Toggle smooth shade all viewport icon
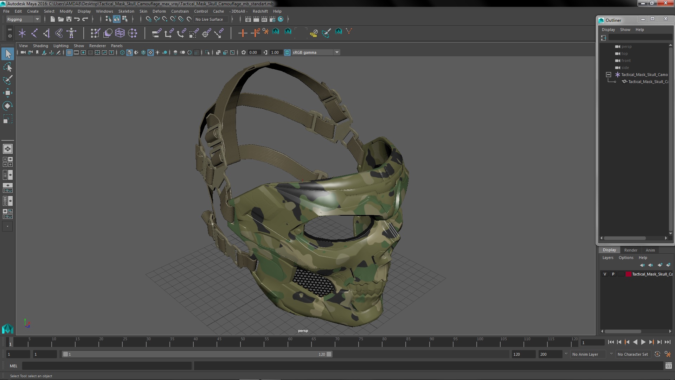The image size is (675, 380). pos(129,52)
